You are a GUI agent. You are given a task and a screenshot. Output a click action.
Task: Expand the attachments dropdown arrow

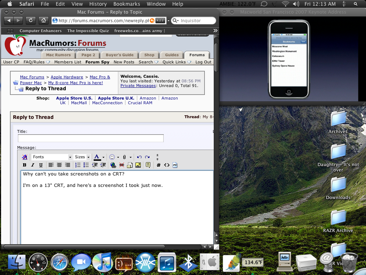130,158
